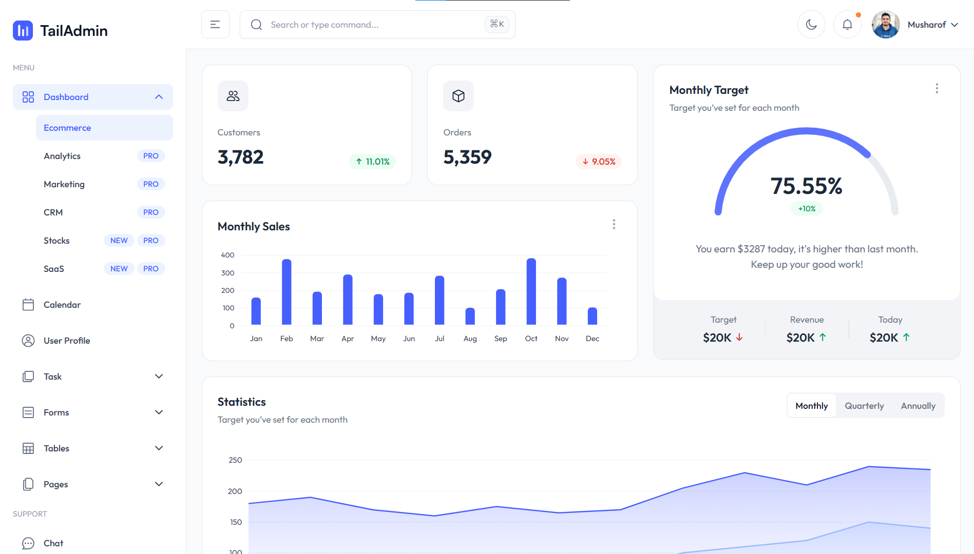This screenshot has height=554, width=974.
Task: Click the User Profile sidebar icon
Action: [x=28, y=341]
